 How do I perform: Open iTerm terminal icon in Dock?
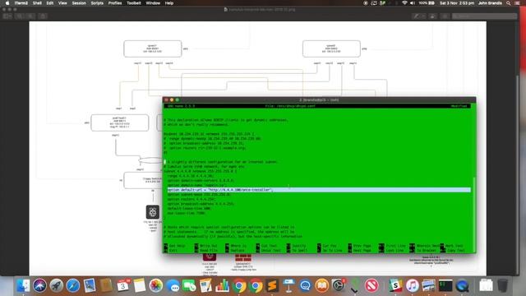(445, 285)
